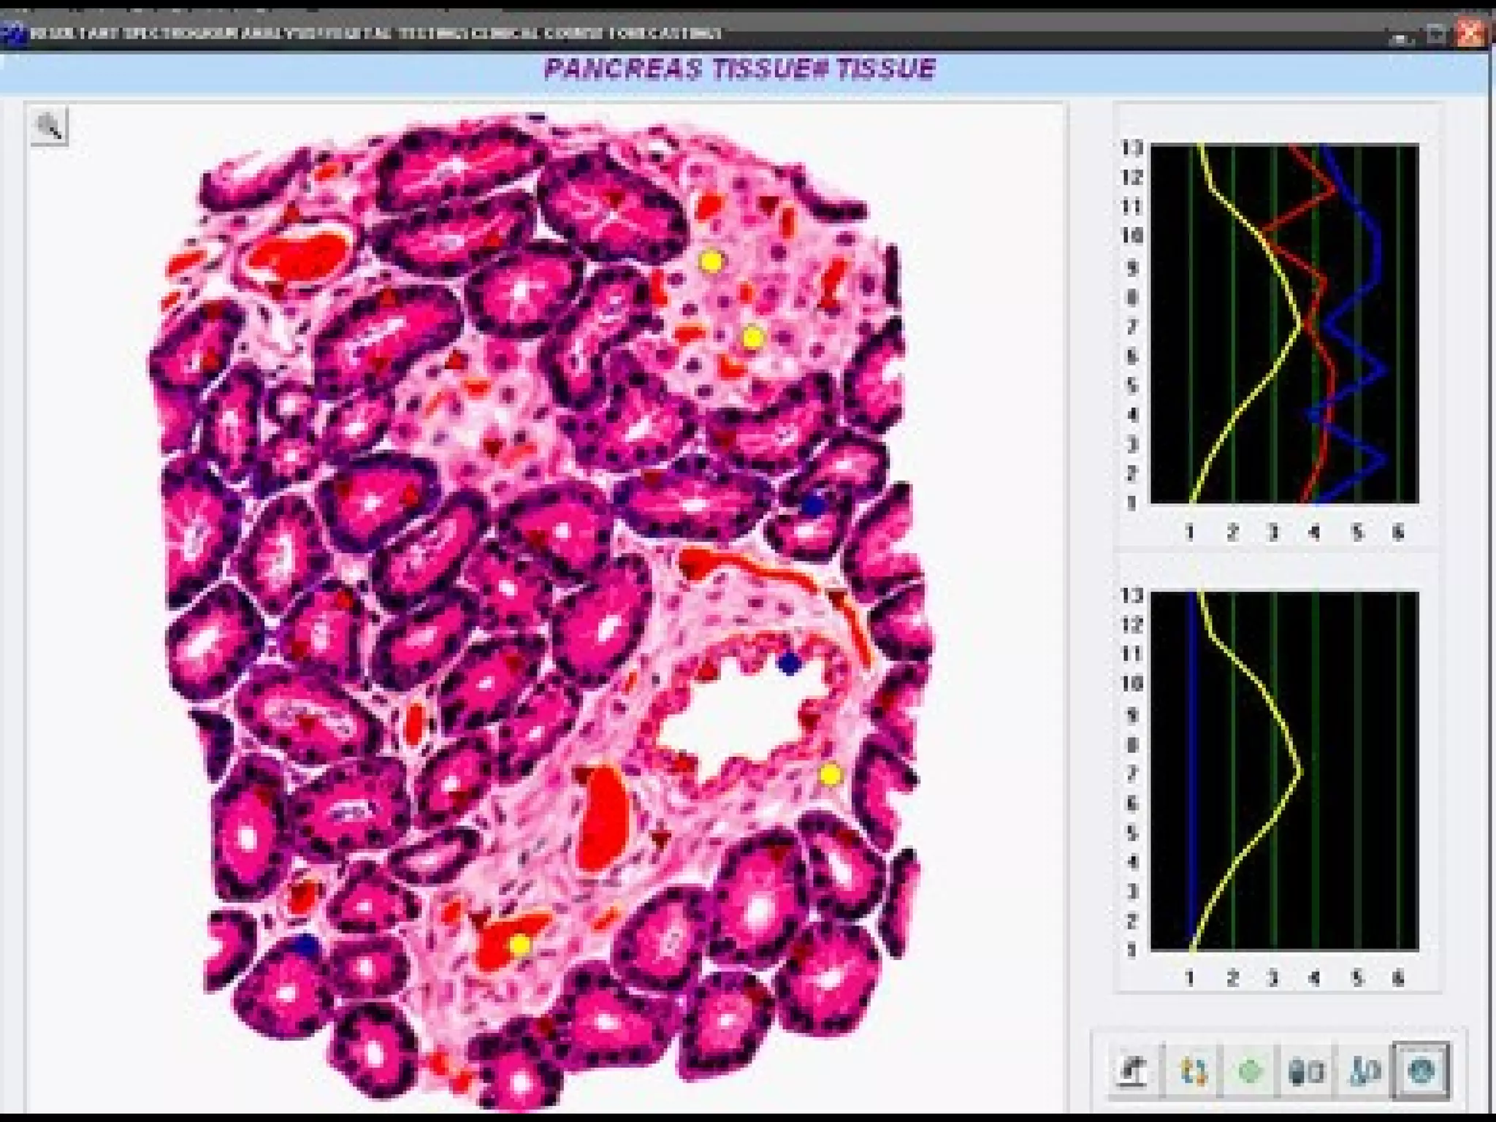Click the application icon in title bar
This screenshot has width=1496, height=1122.
pos(12,34)
